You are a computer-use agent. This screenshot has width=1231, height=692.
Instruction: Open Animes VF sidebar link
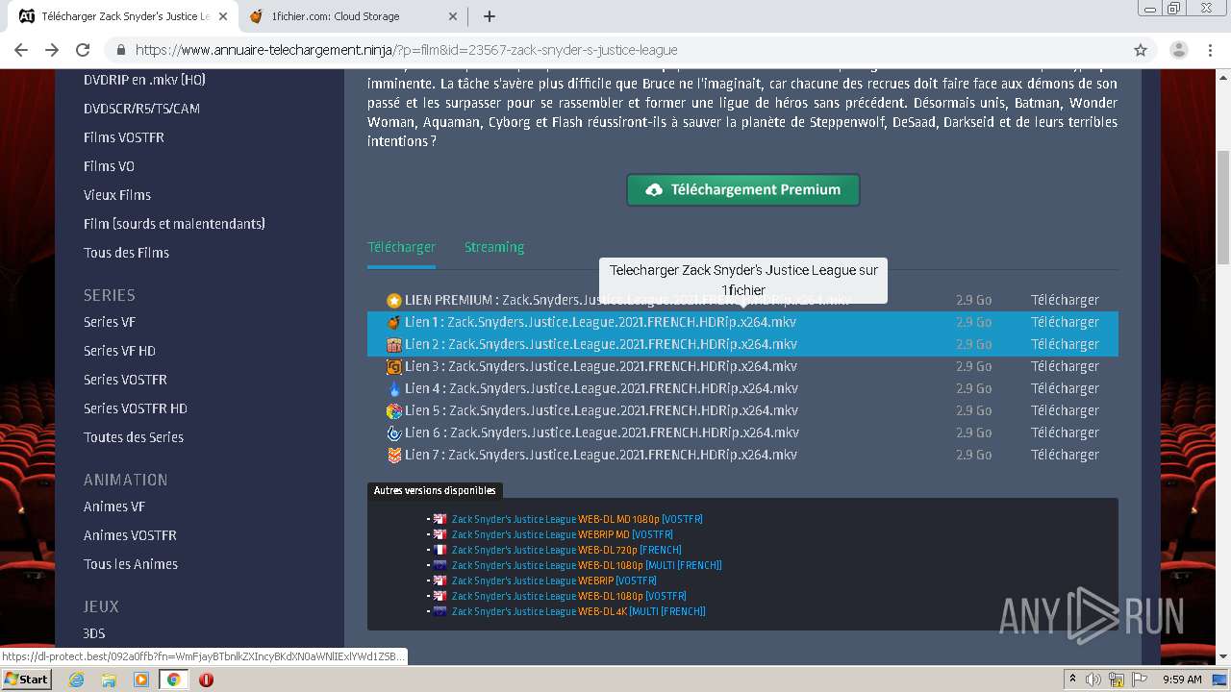[x=114, y=507]
